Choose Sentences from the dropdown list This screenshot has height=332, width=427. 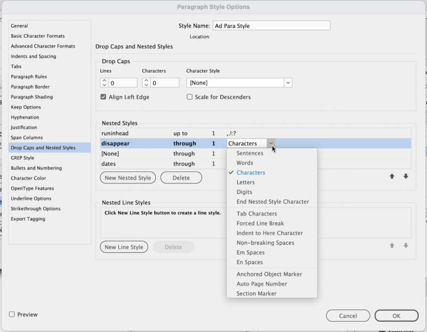tap(250, 153)
